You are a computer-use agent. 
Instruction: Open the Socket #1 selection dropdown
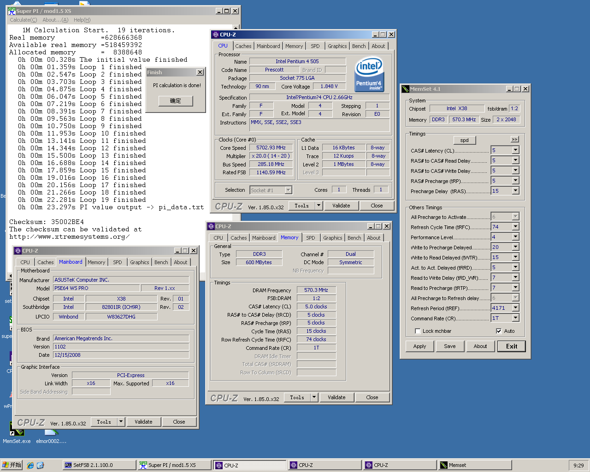288,190
